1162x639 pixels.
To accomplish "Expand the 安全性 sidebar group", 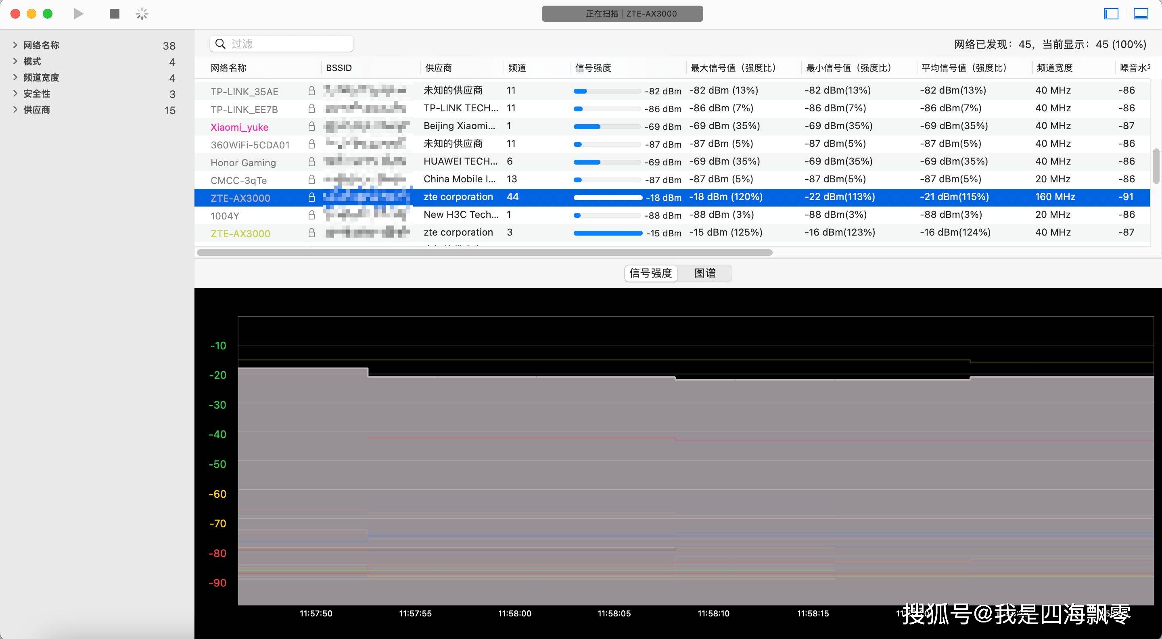I will click(15, 93).
